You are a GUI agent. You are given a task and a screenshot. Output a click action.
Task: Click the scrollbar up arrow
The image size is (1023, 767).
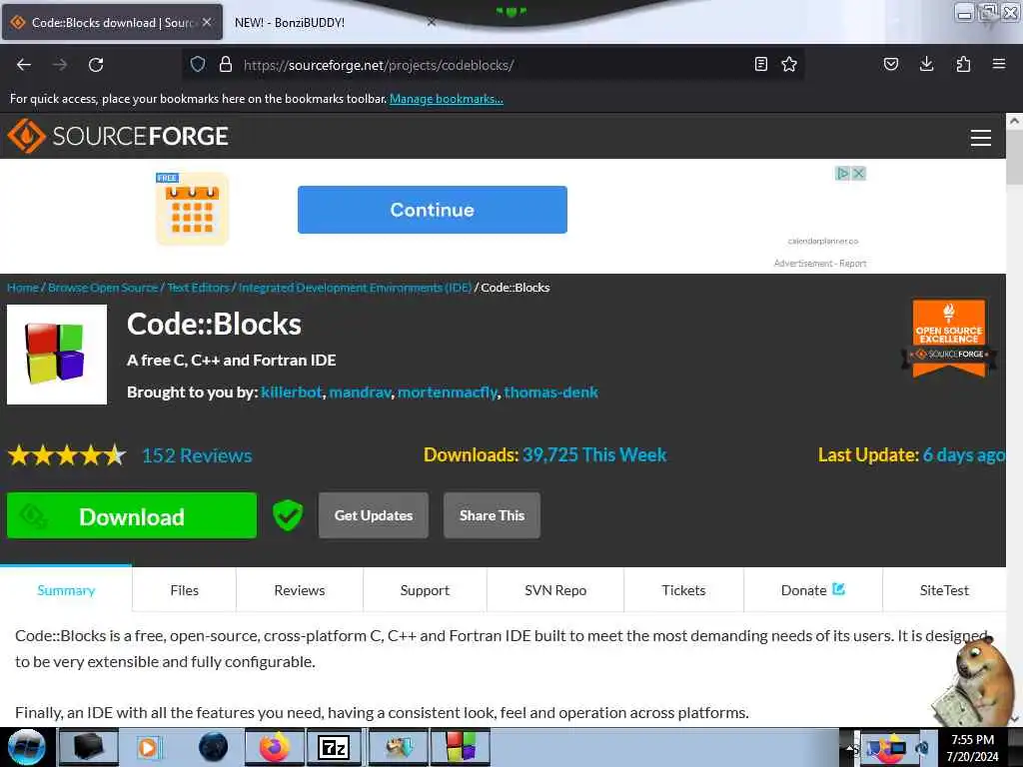pos(1014,121)
